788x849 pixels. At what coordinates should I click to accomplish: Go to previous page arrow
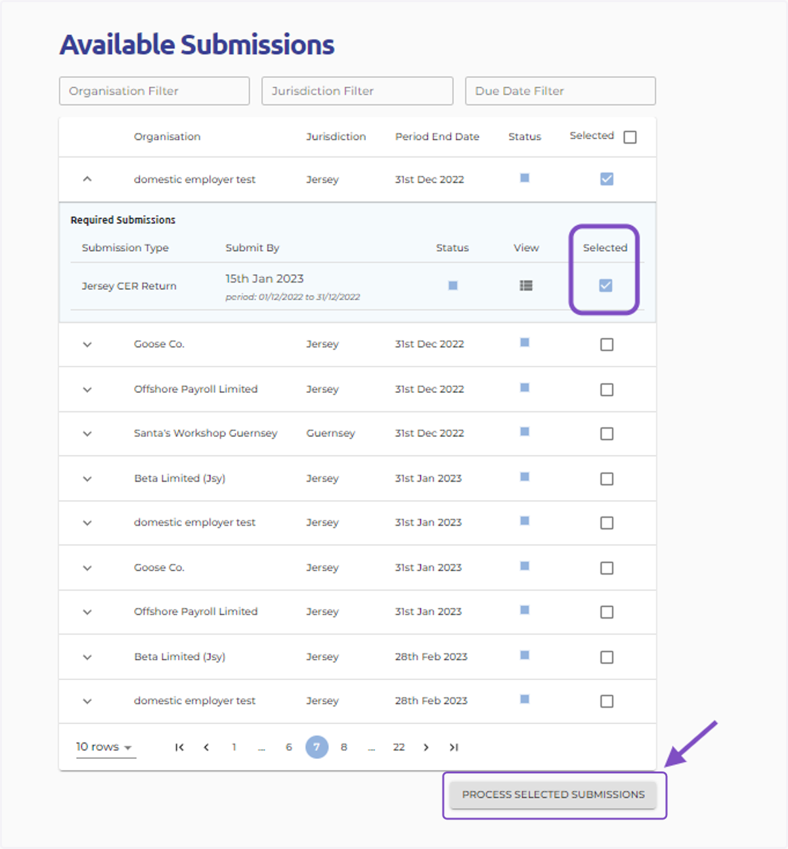pos(206,747)
